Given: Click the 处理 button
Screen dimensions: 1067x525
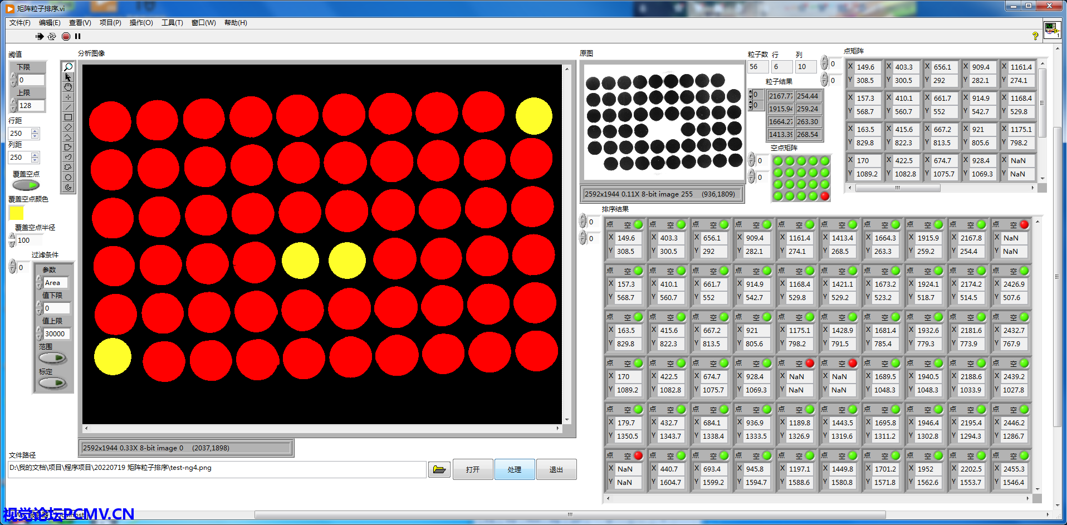Looking at the screenshot, I should (515, 469).
